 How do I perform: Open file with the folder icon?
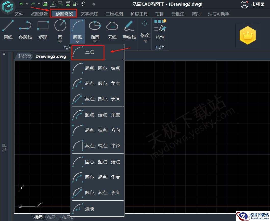(x=45, y=4)
